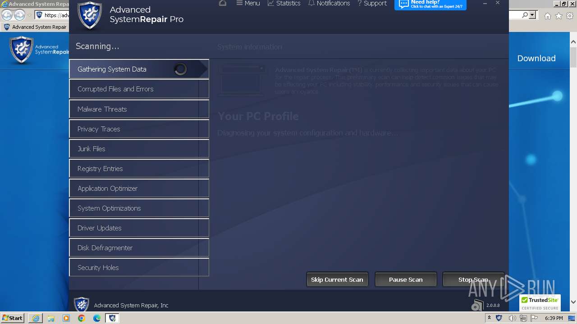Launch Google Chrome from the taskbar
The height and width of the screenshot is (324, 577).
(81, 318)
